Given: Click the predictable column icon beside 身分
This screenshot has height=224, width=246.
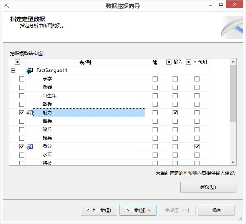Looking at the screenshot, I should [x=30, y=147].
